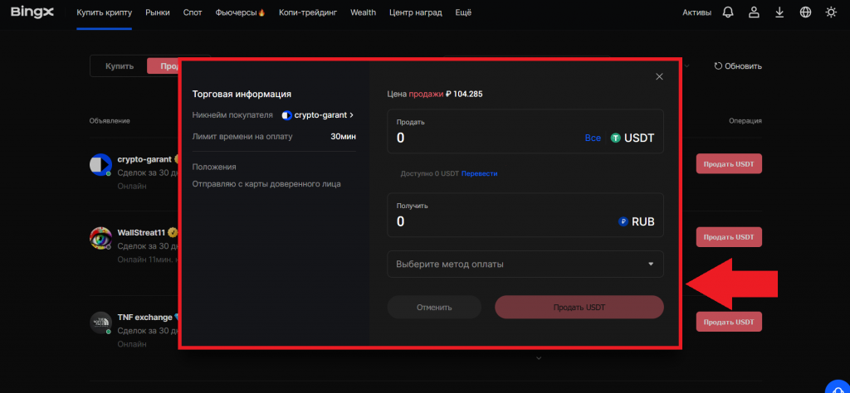Screen dimensions: 850x393
Task: Click the Перевести transfer link
Action: 479,174
